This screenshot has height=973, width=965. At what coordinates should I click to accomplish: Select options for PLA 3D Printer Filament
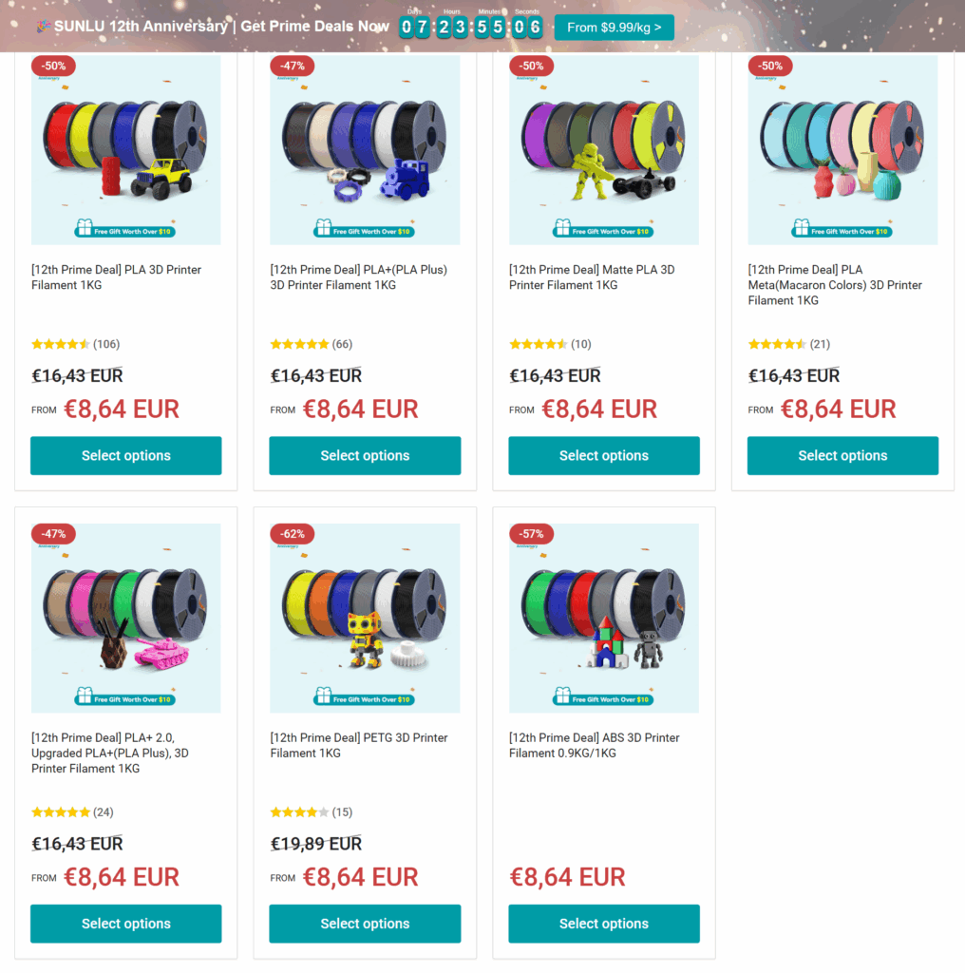click(126, 455)
